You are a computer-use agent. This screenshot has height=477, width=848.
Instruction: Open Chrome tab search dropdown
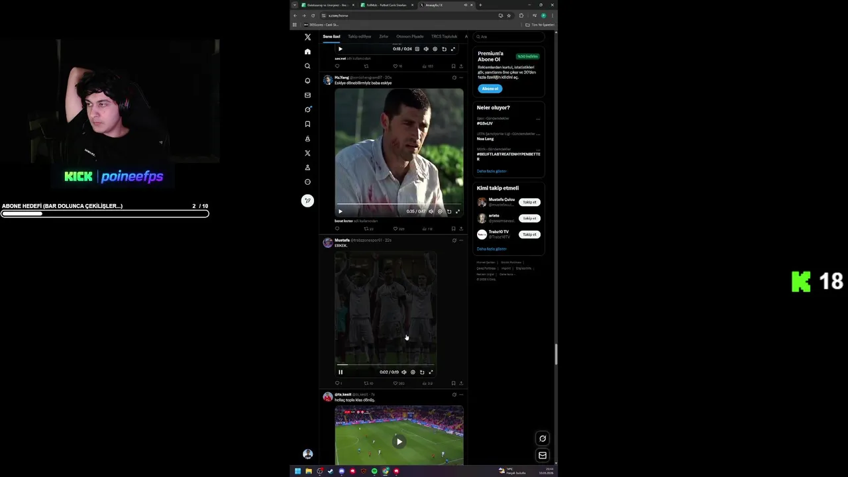(x=295, y=5)
